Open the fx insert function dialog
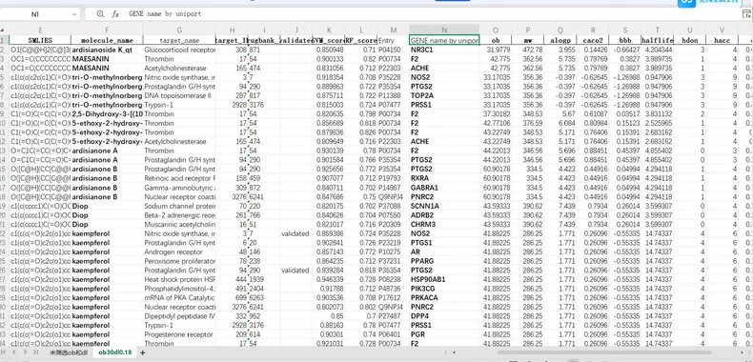Image resolution: width=753 pixels, height=362 pixels. pyautogui.click(x=115, y=14)
